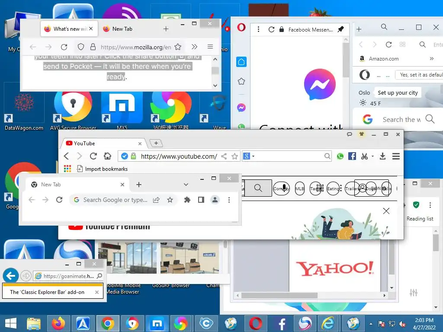Share the page using Maxthon share icon
The width and height of the screenshot is (443, 332).
click(224, 156)
